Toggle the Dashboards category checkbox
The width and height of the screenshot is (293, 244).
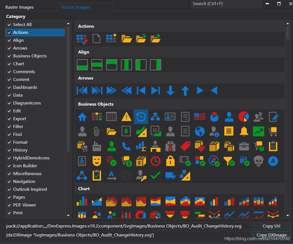(x=9, y=87)
